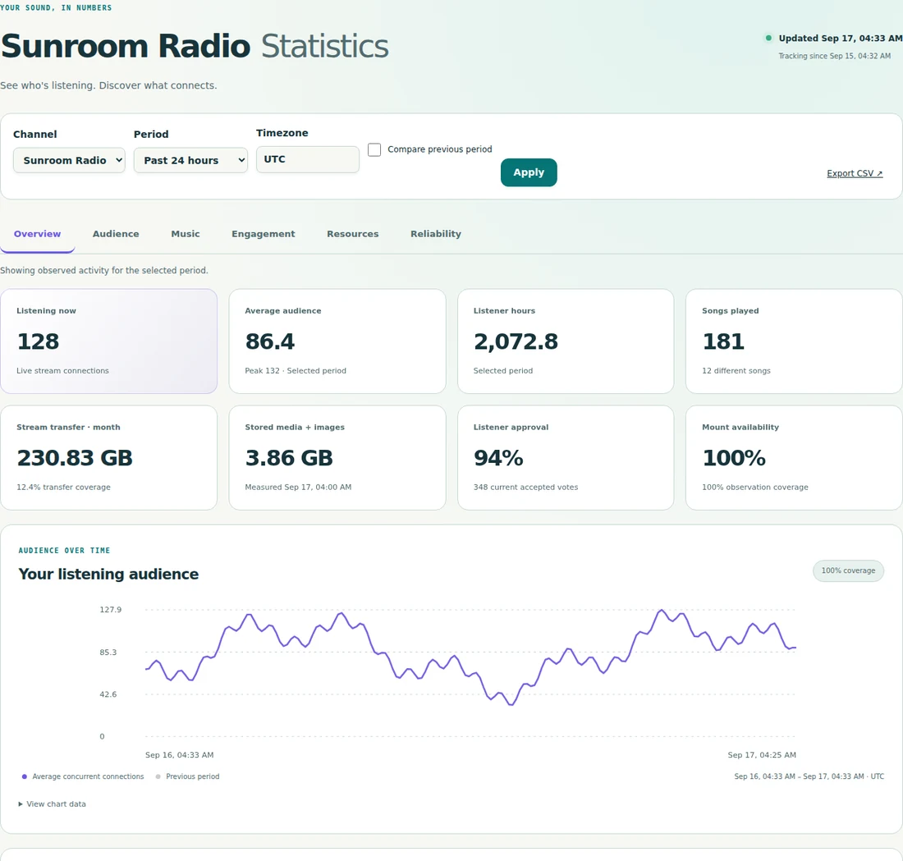Click the text Peak 132 · Selected period

296,371
